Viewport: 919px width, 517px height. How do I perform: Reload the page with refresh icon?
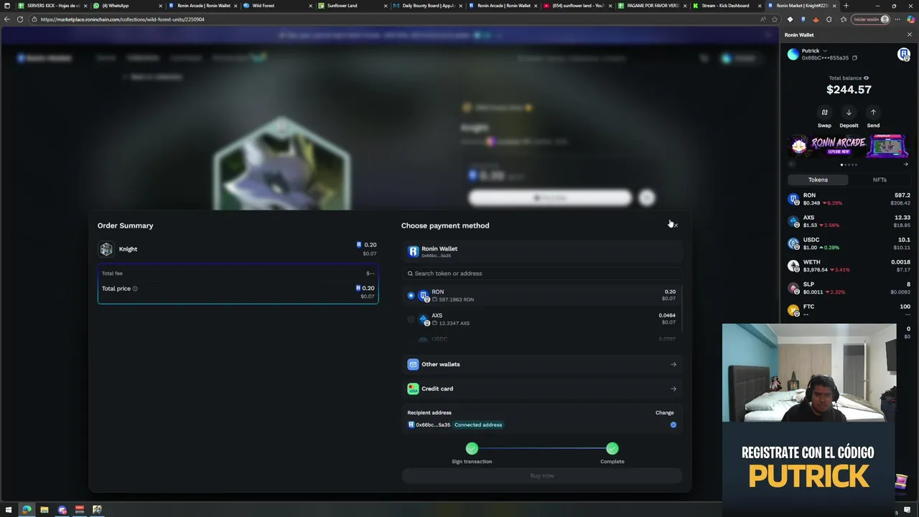pyautogui.click(x=20, y=19)
